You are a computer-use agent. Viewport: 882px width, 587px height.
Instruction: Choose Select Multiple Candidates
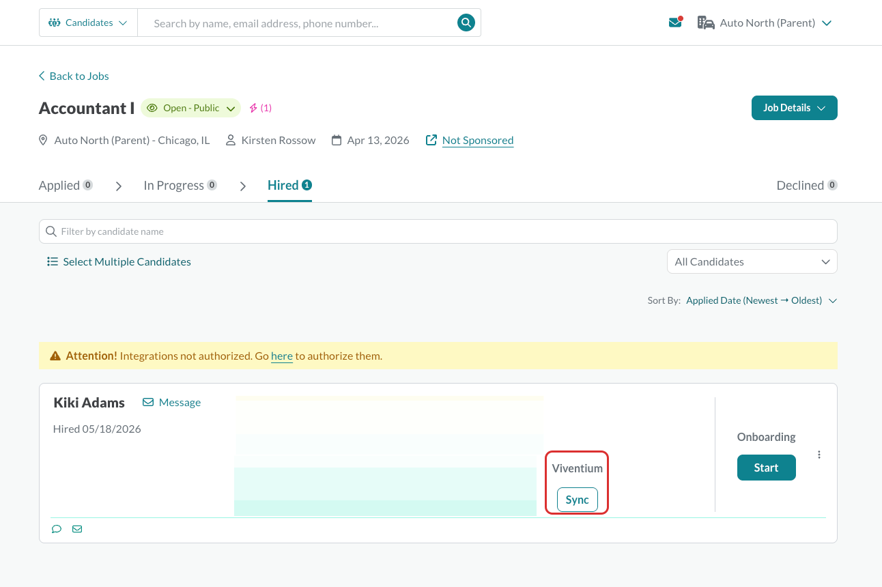click(119, 261)
